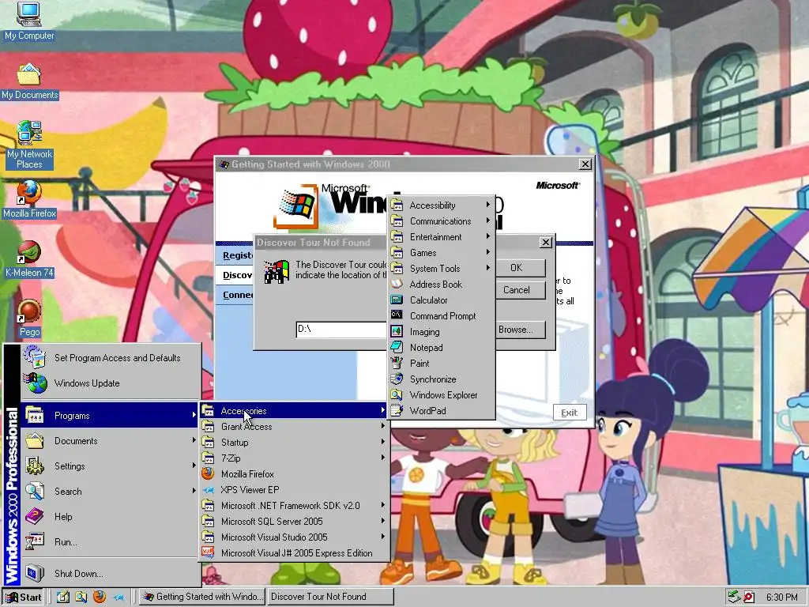Launch Mozilla Firefox from Programs menu

pyautogui.click(x=294, y=474)
